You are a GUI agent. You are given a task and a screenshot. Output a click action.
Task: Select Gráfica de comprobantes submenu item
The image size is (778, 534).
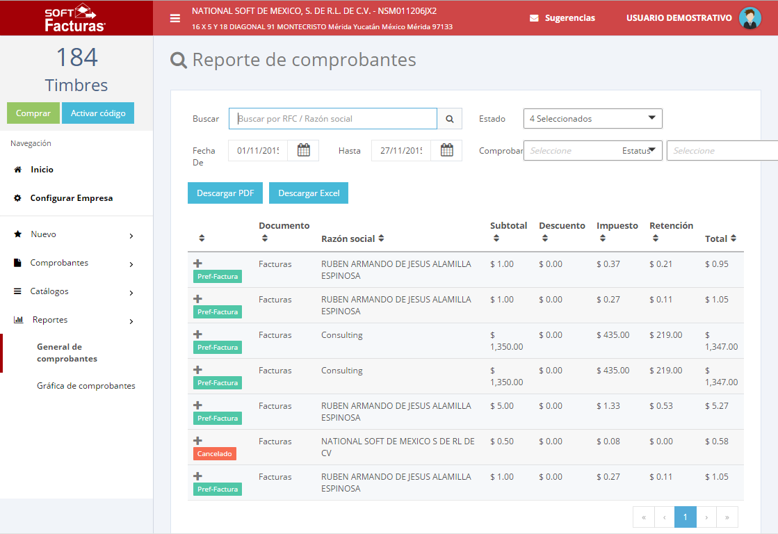click(x=86, y=386)
